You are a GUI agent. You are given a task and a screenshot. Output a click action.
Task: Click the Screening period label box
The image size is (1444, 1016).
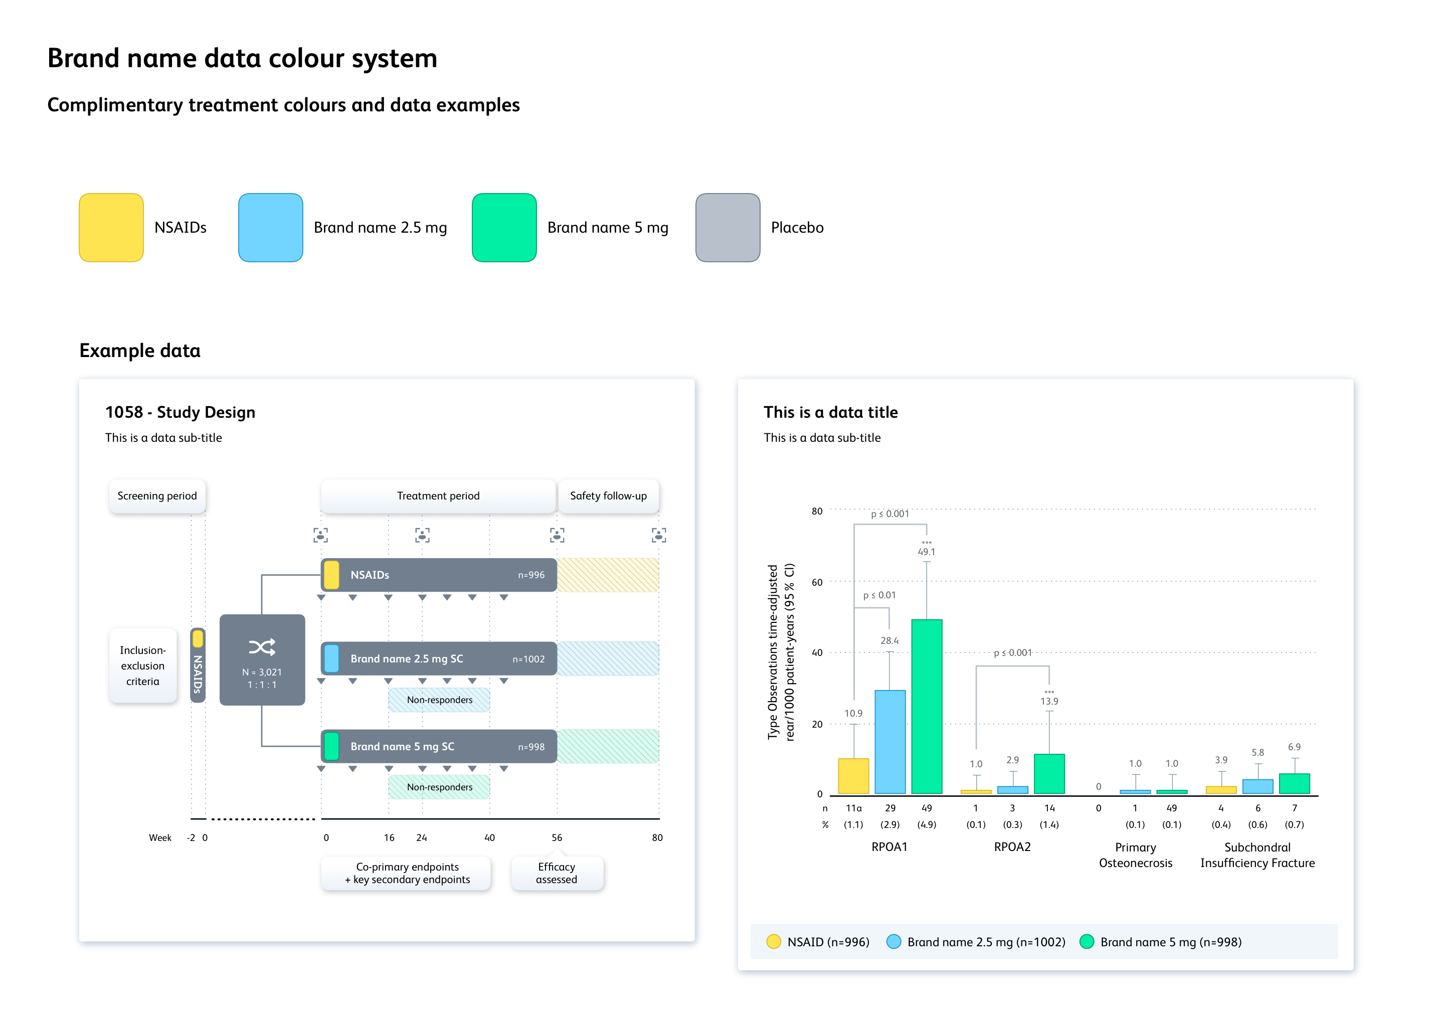tap(157, 496)
